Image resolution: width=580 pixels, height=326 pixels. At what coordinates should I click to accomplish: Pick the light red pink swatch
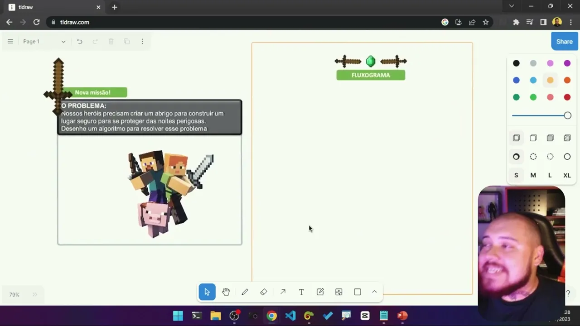point(550,97)
